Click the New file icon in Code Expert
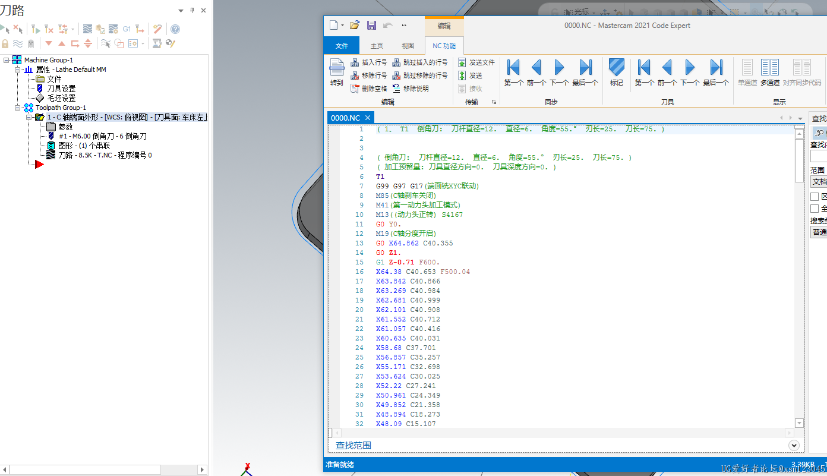 coord(334,25)
